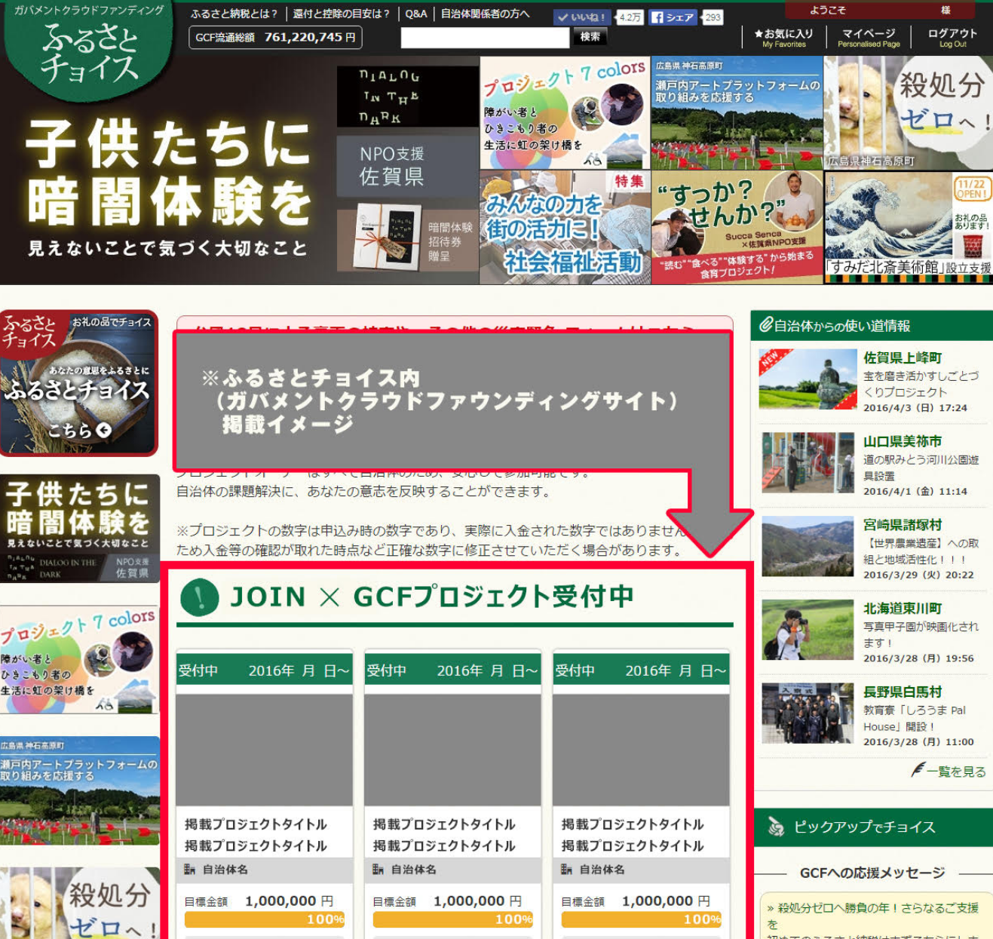Click building icon on second card 自治体名
The image size is (993, 939).
tap(378, 870)
